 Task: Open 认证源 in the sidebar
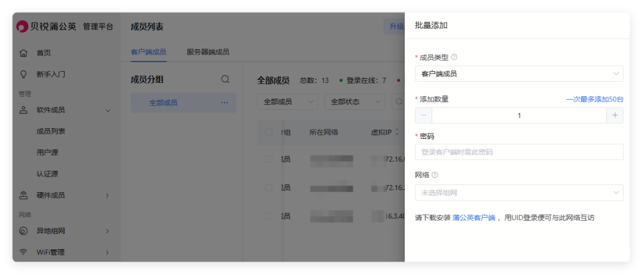coord(47,174)
